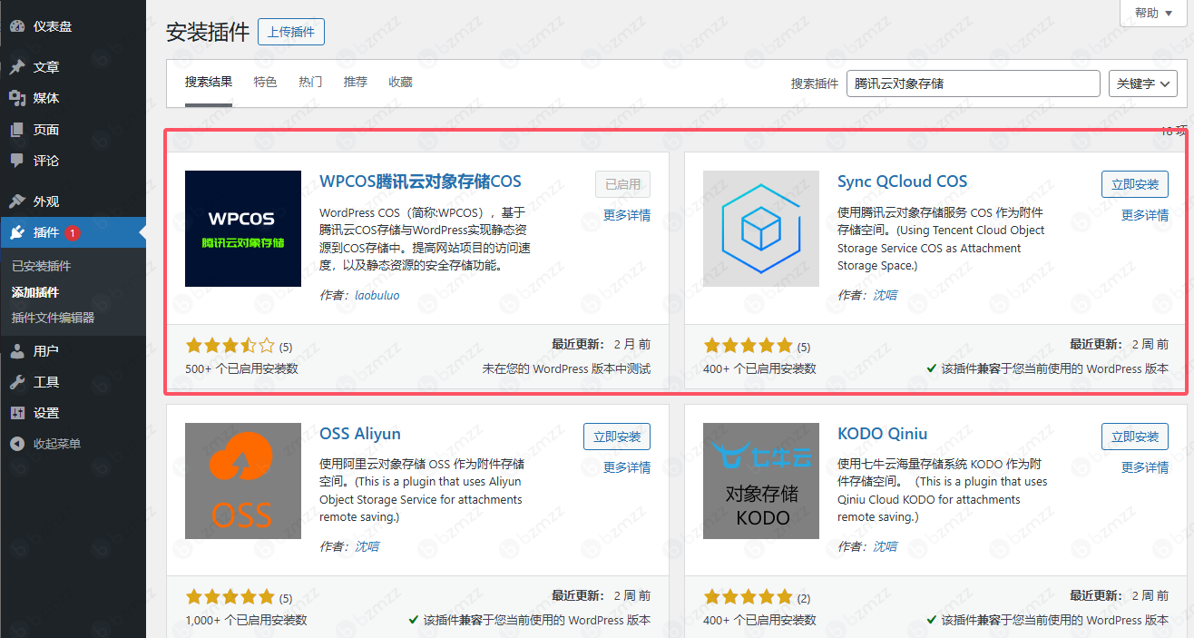This screenshot has height=638, width=1194.
Task: Click the wrench icon beside 工具
Action: pos(17,382)
